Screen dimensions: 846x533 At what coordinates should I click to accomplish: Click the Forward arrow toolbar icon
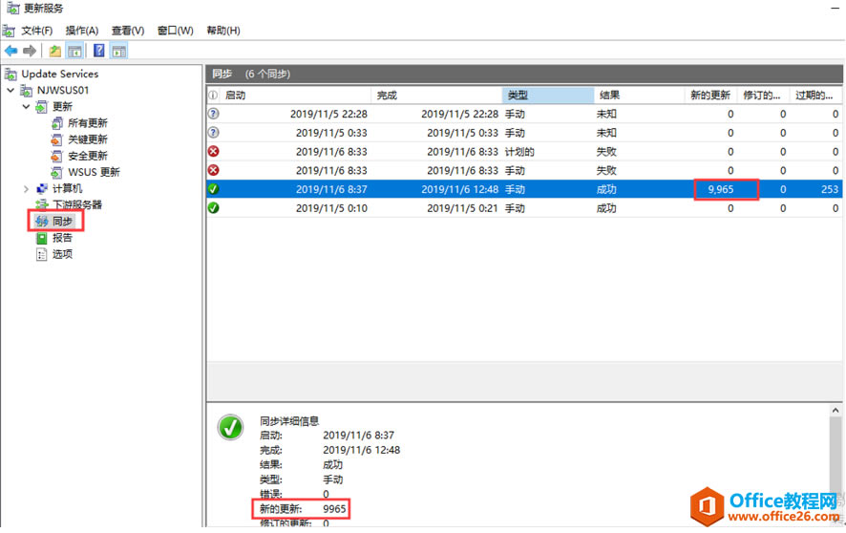tap(30, 51)
